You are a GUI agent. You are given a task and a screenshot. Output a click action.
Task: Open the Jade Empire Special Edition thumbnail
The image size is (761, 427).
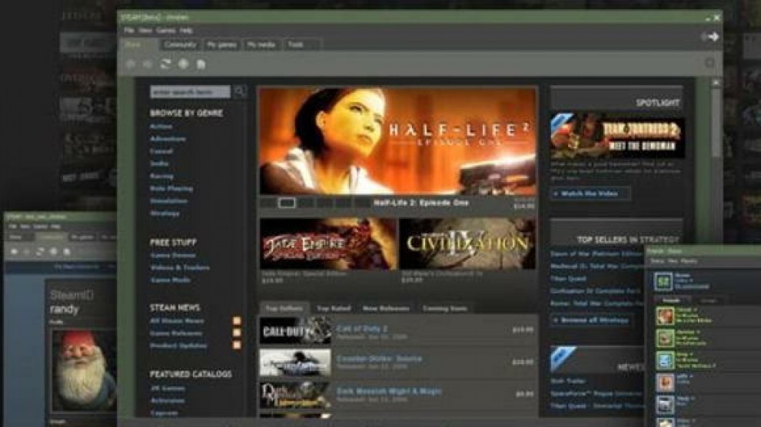tap(328, 243)
